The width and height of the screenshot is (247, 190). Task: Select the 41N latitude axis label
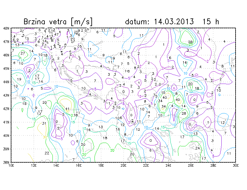6,122
